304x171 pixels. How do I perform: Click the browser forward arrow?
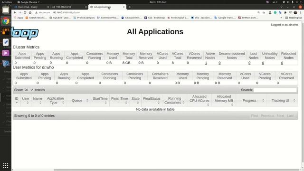coord(20,12)
